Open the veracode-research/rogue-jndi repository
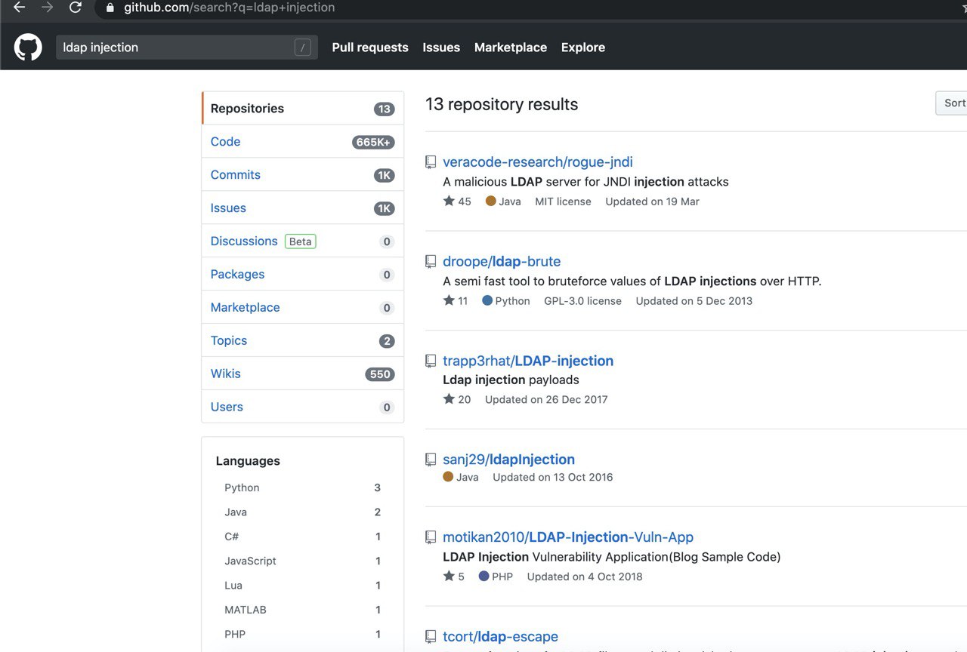 coord(537,161)
